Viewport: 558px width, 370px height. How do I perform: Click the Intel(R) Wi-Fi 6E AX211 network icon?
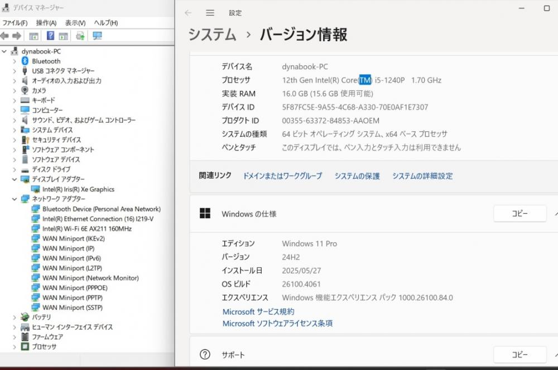tap(36, 229)
